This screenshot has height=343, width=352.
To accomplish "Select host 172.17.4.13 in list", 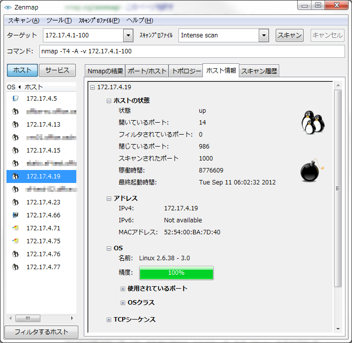I will click(x=41, y=124).
